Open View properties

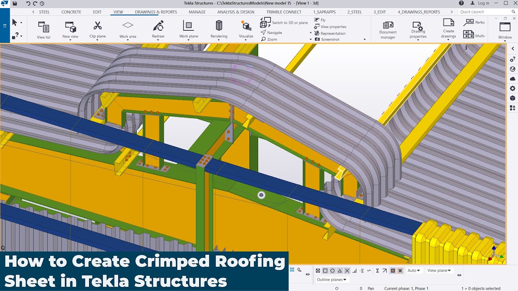tap(330, 27)
